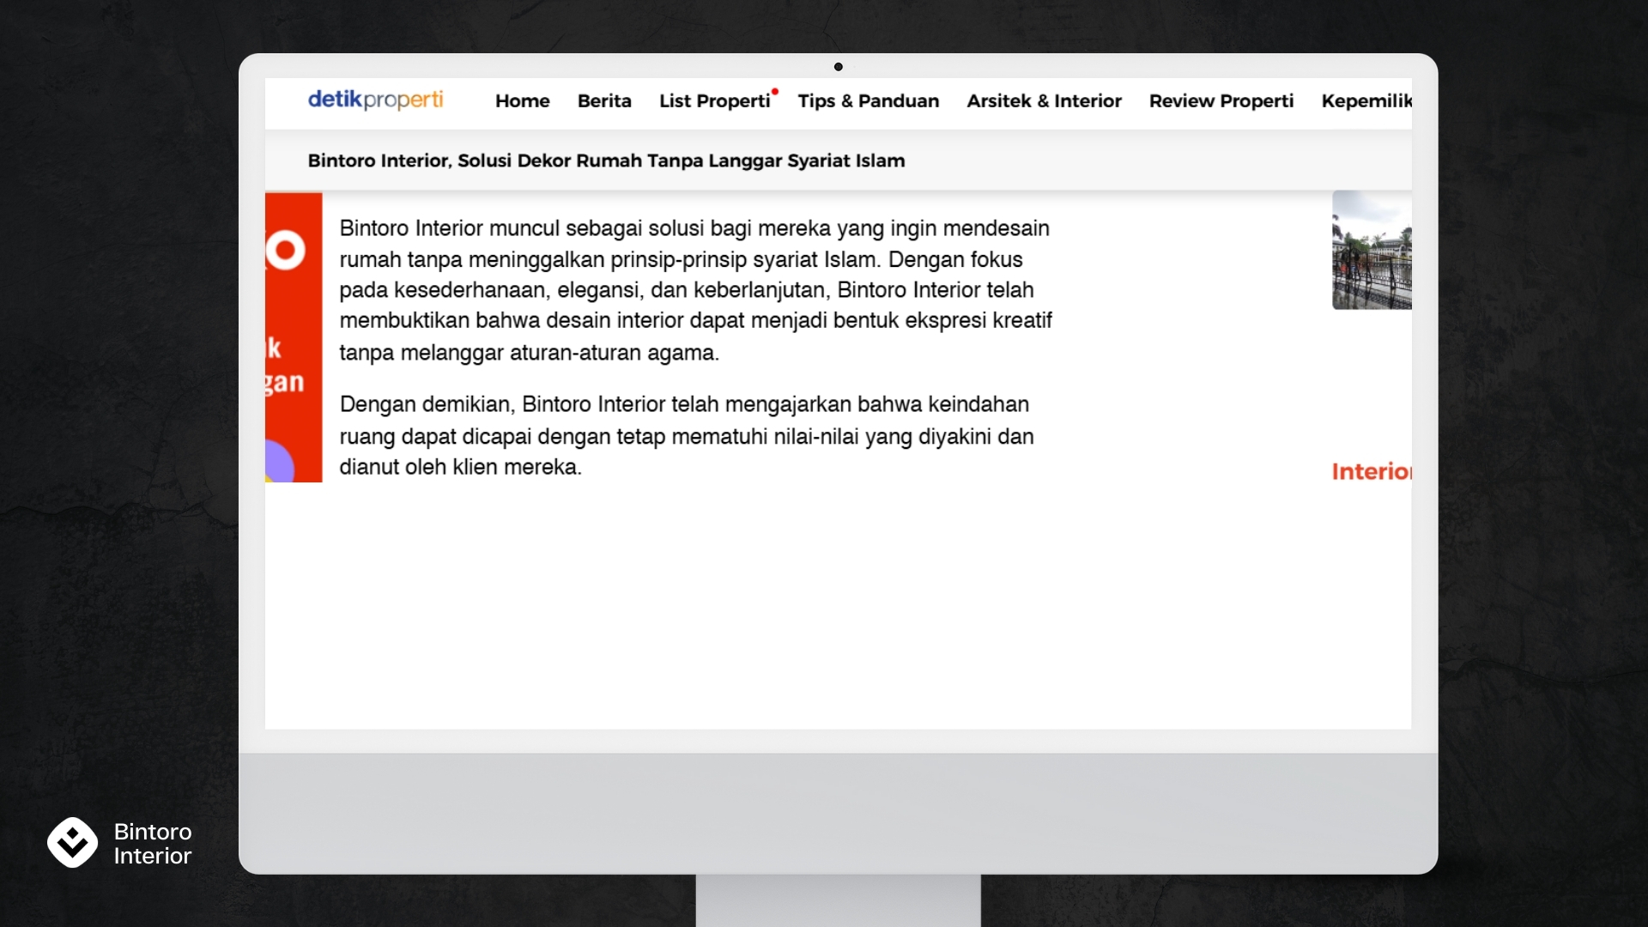Click the Bintoro Interior diamond logo icon
This screenshot has width=1648, height=927.
[x=72, y=842]
